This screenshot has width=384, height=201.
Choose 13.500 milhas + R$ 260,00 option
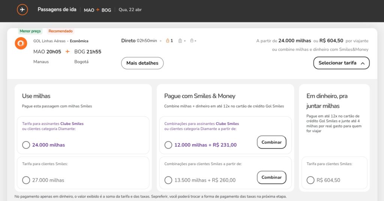168,180
